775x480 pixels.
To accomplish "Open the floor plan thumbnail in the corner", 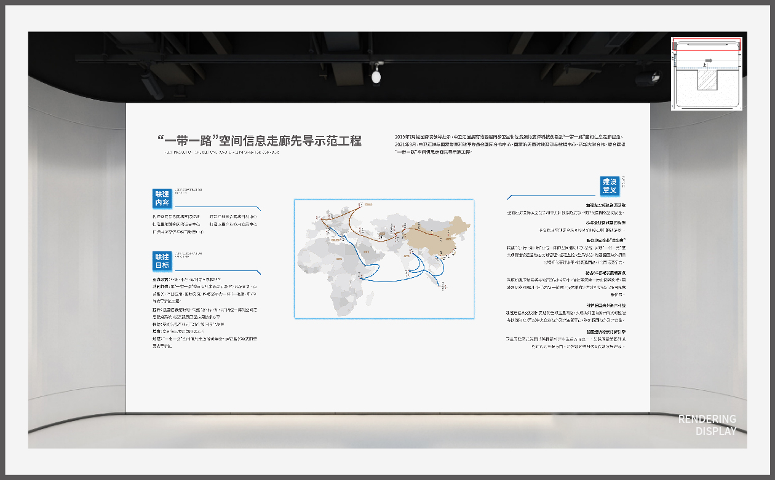I will point(707,73).
